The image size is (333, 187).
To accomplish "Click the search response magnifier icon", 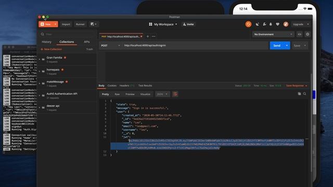I will tap(304, 94).
